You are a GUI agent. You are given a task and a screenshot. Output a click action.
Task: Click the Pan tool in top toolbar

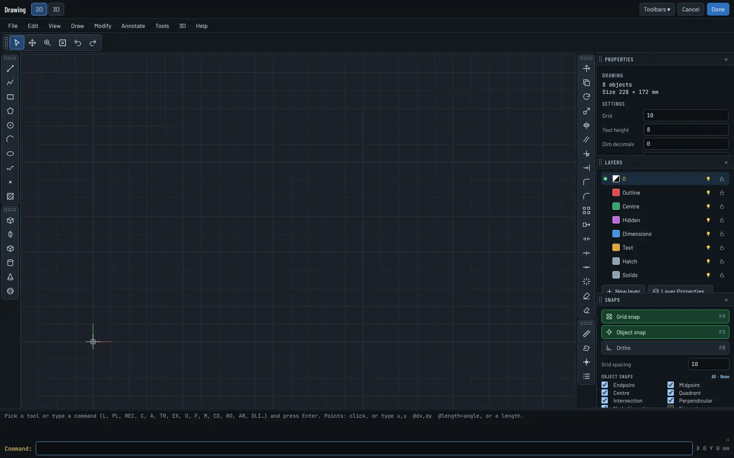click(32, 43)
